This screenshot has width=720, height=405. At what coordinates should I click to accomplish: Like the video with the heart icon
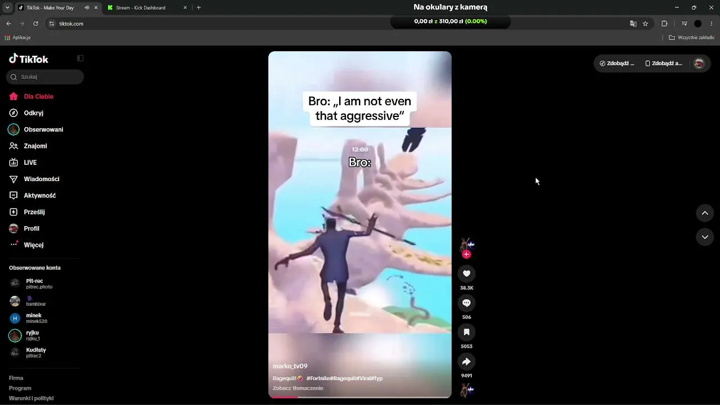click(466, 274)
